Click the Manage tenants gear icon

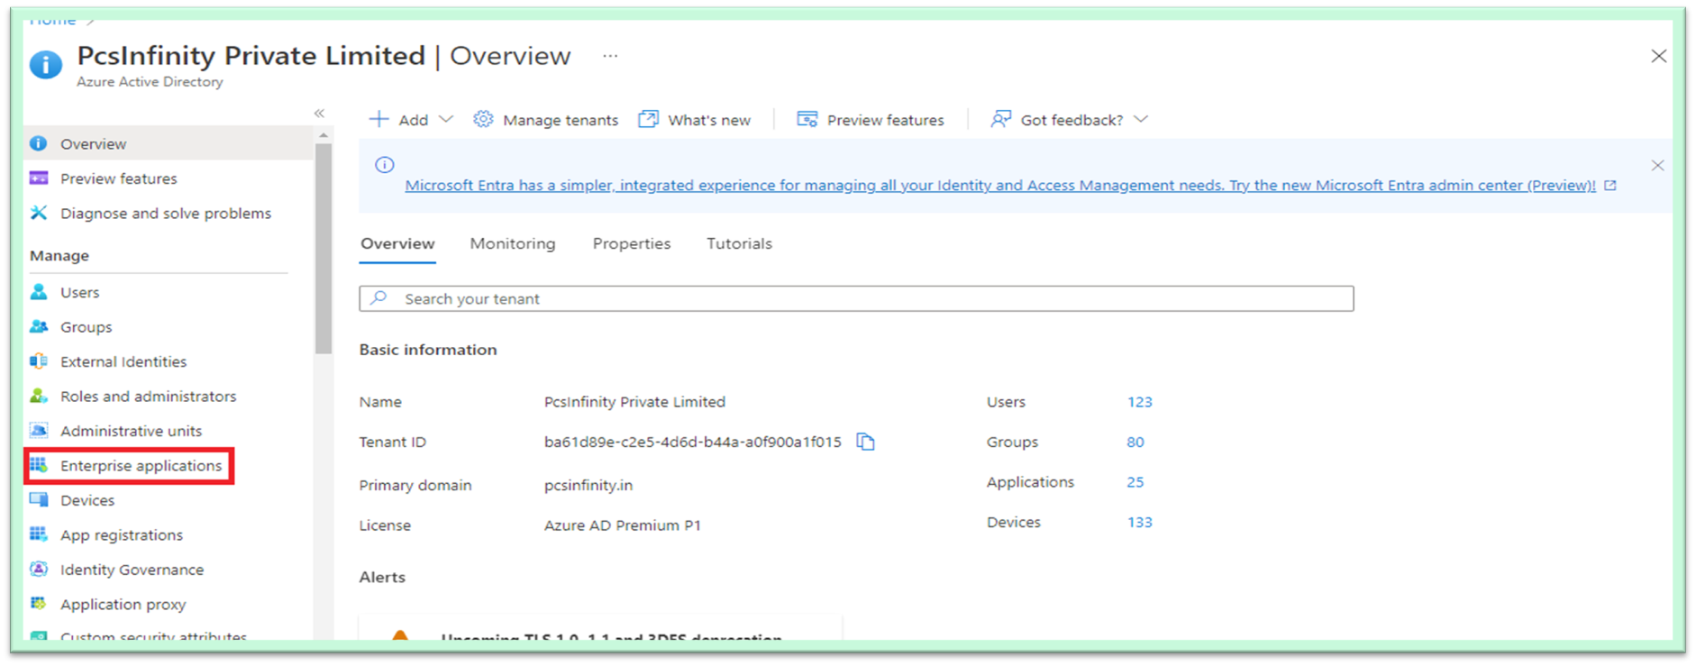click(483, 119)
